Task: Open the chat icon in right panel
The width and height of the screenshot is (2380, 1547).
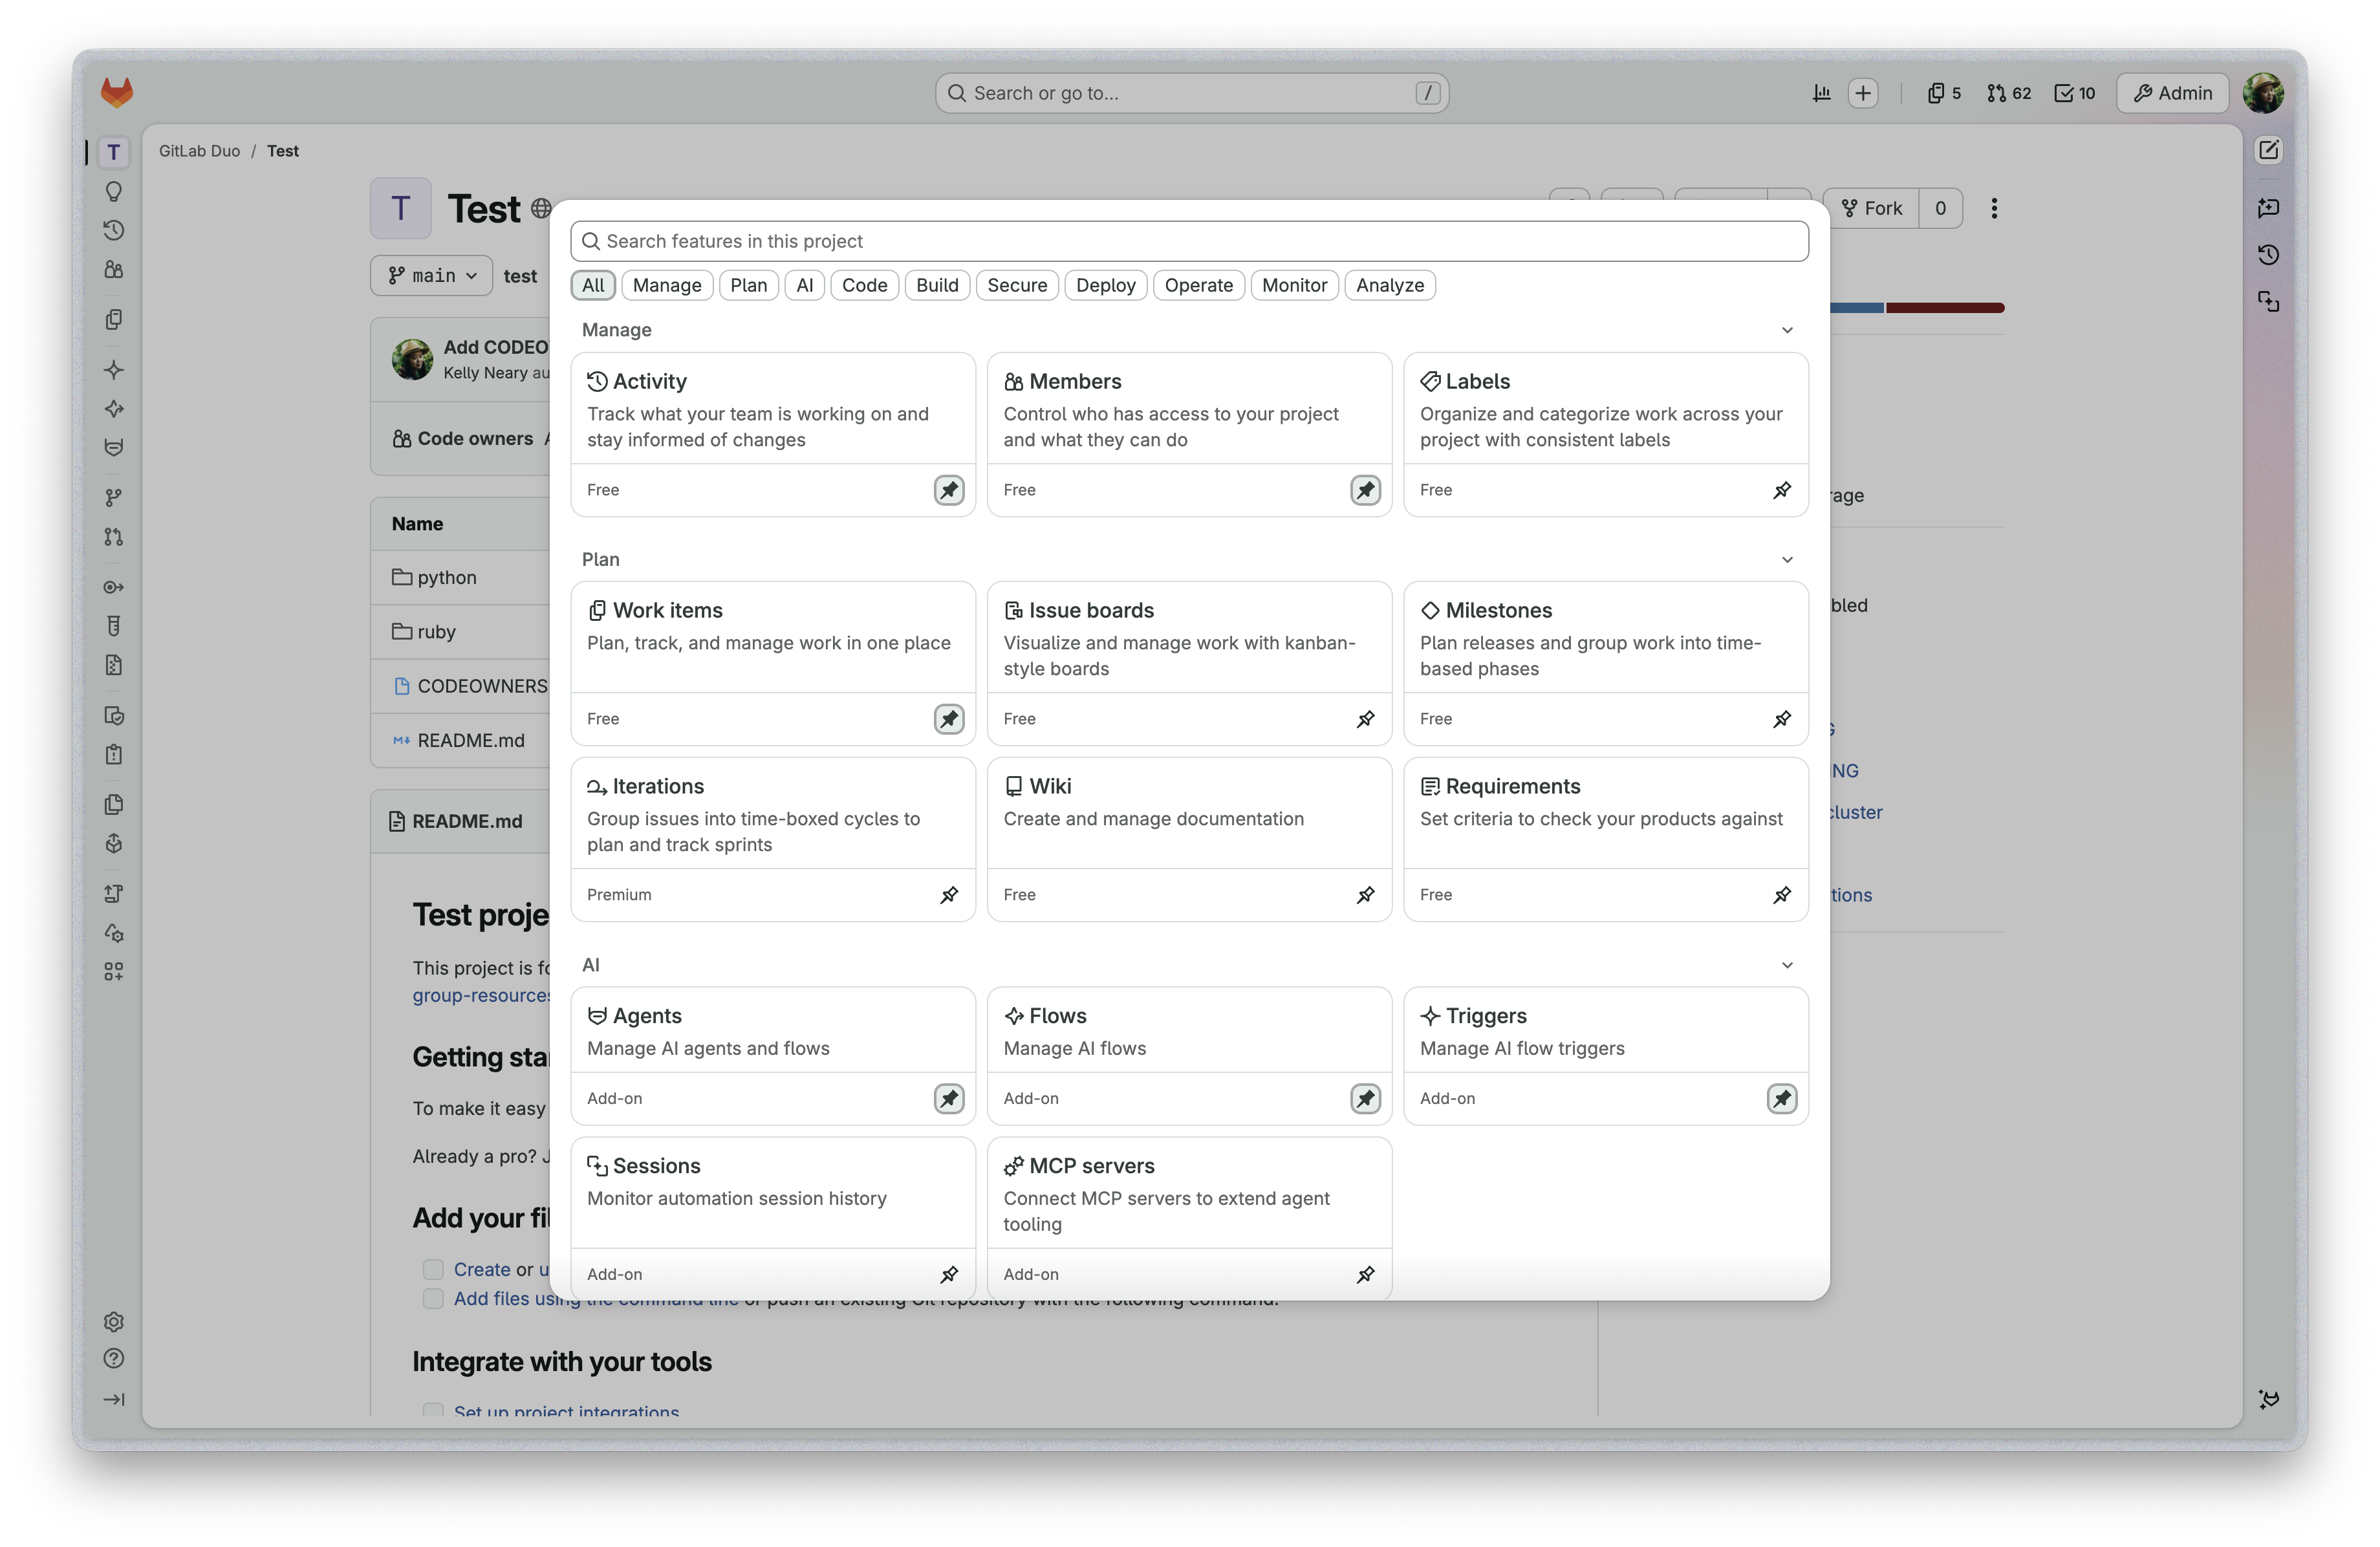Action: coord(2269,207)
